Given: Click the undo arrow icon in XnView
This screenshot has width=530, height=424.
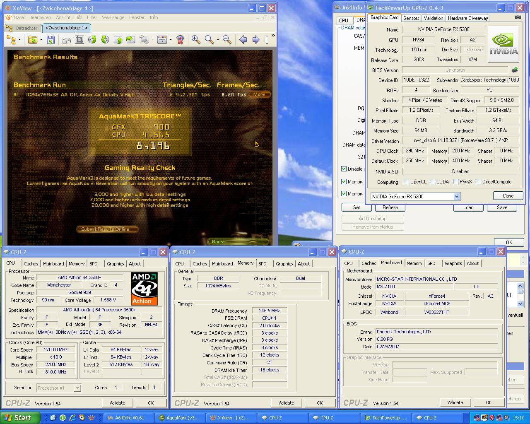Looking at the screenshot, I should coord(66,40).
